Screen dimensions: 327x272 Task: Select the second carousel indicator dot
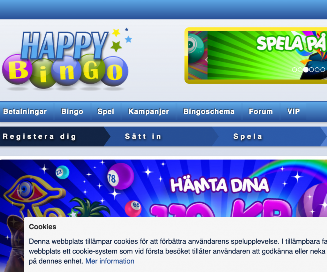click(300, 70)
